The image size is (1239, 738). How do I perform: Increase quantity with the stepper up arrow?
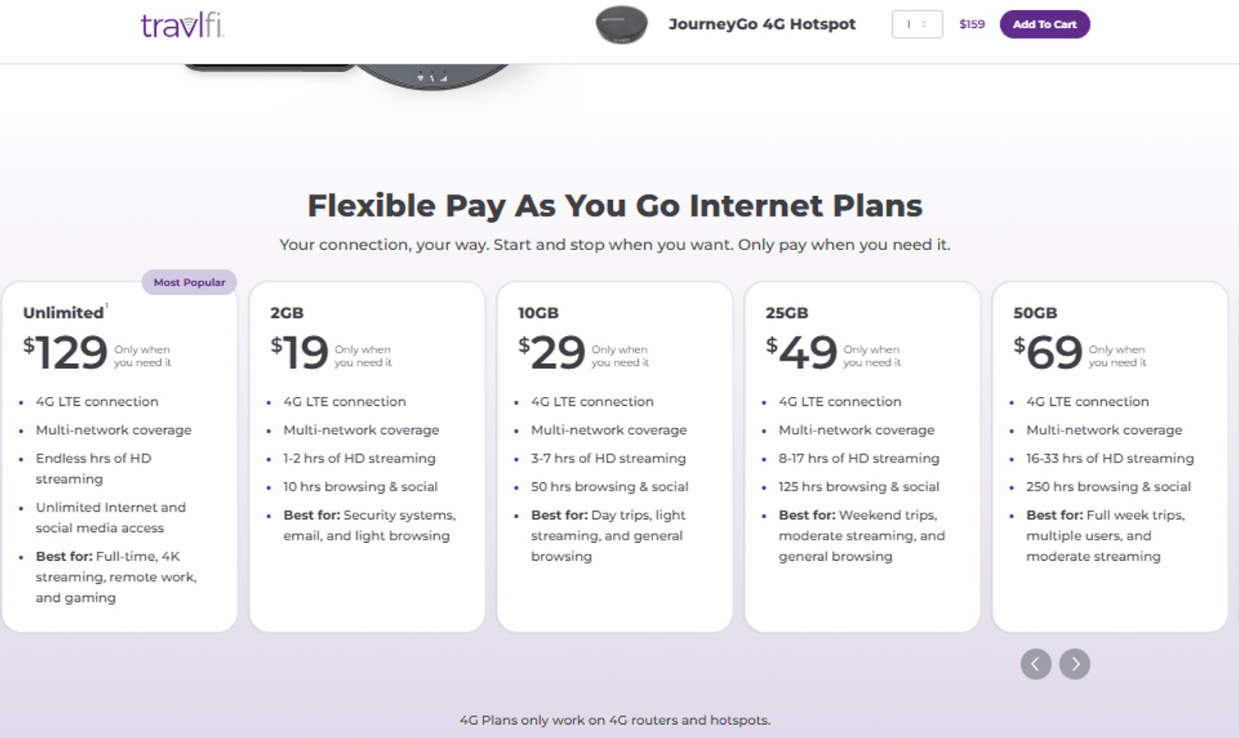924,21
